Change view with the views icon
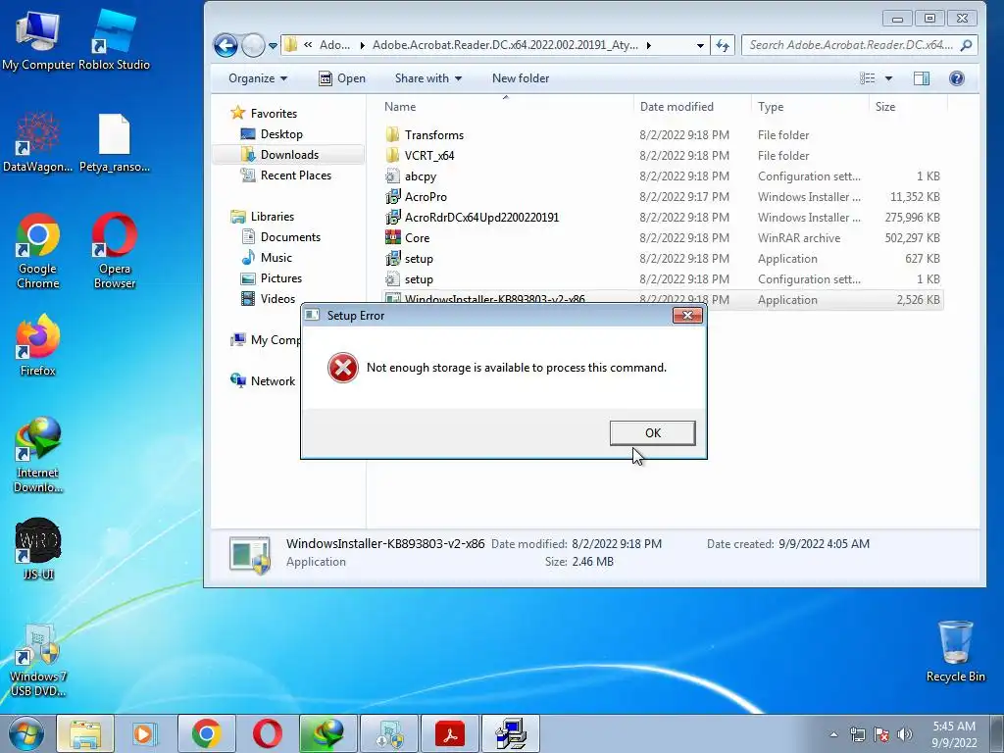This screenshot has height=753, width=1004. [867, 78]
